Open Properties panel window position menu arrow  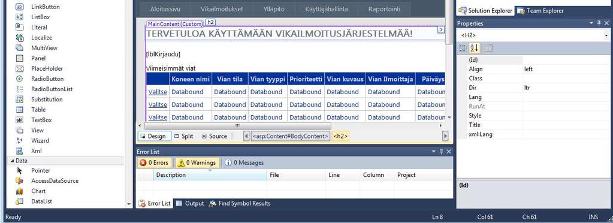[x=591, y=23]
